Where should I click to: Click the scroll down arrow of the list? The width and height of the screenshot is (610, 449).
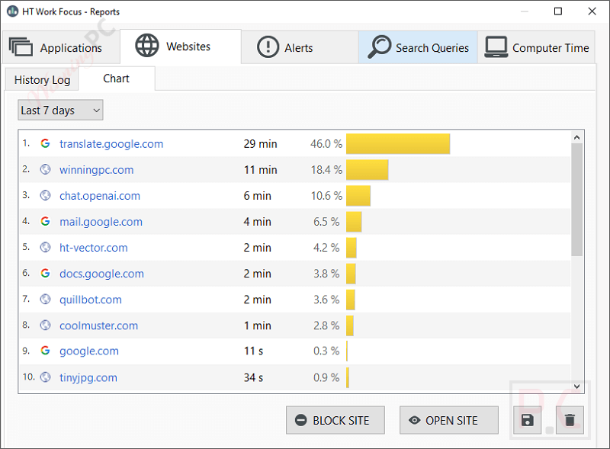point(577,386)
